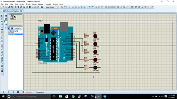Click the Root sheet 1 status label

[x=40, y=92]
